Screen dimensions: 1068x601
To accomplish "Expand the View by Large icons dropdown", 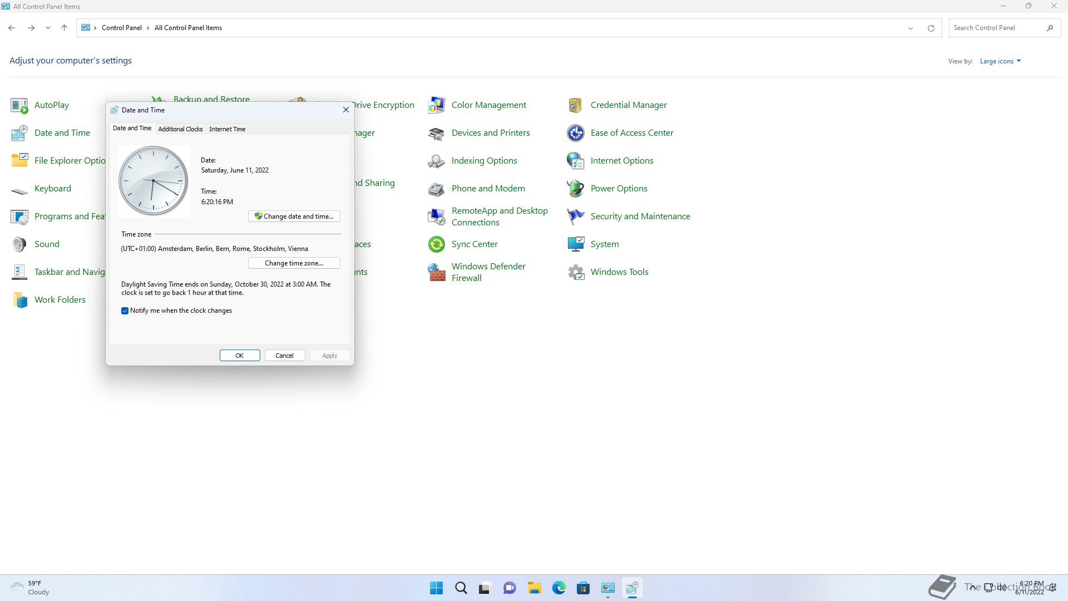I will click(x=1000, y=61).
